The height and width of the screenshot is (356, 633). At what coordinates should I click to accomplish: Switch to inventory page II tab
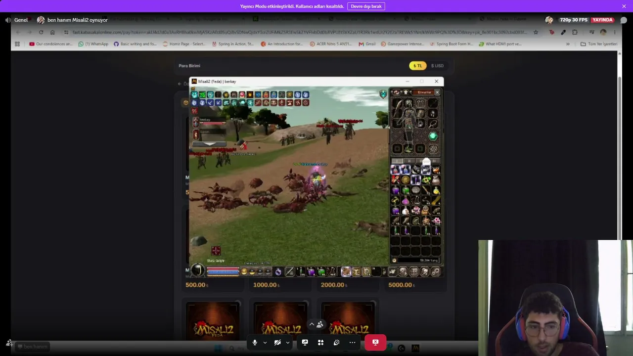click(409, 161)
